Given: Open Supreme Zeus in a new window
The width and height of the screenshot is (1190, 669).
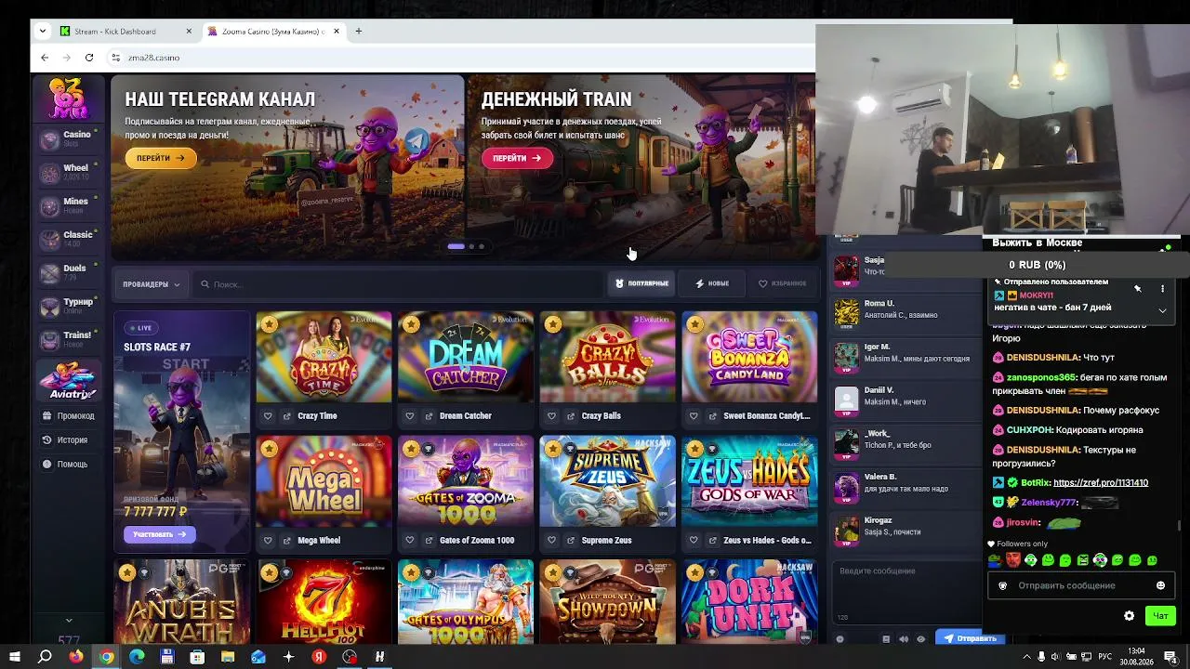Looking at the screenshot, I should pyautogui.click(x=572, y=541).
